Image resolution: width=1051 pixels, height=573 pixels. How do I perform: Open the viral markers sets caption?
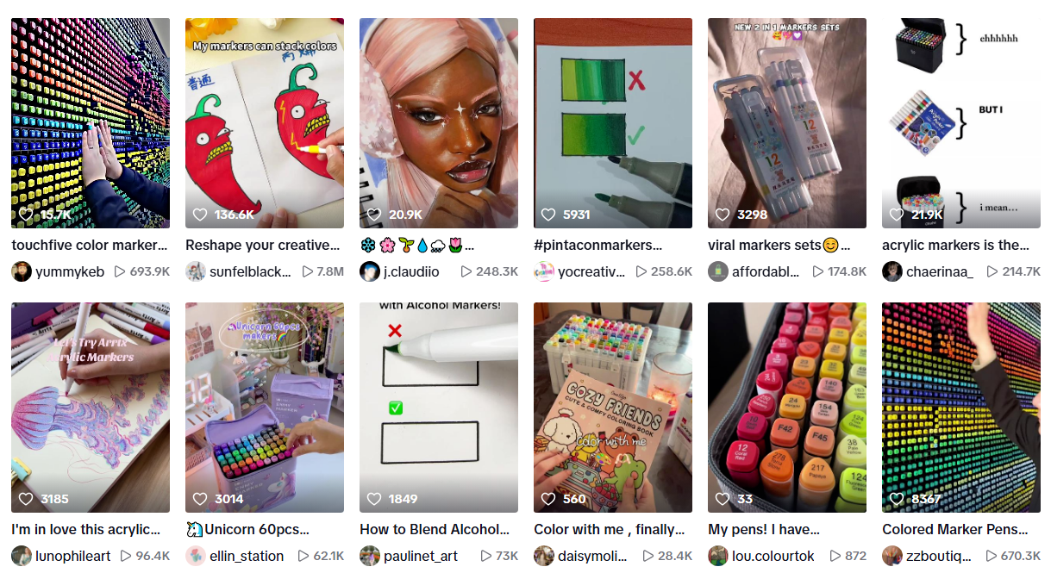[x=779, y=245]
